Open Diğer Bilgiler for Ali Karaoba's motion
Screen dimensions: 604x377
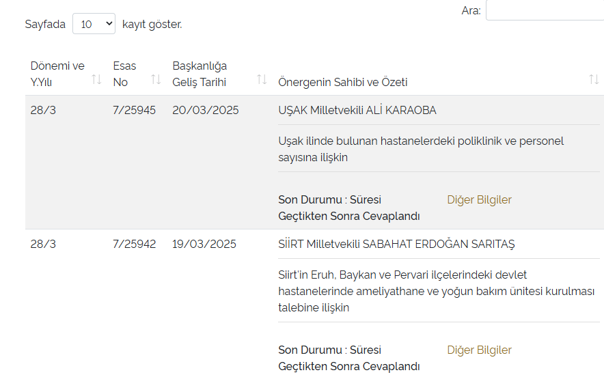coord(479,199)
